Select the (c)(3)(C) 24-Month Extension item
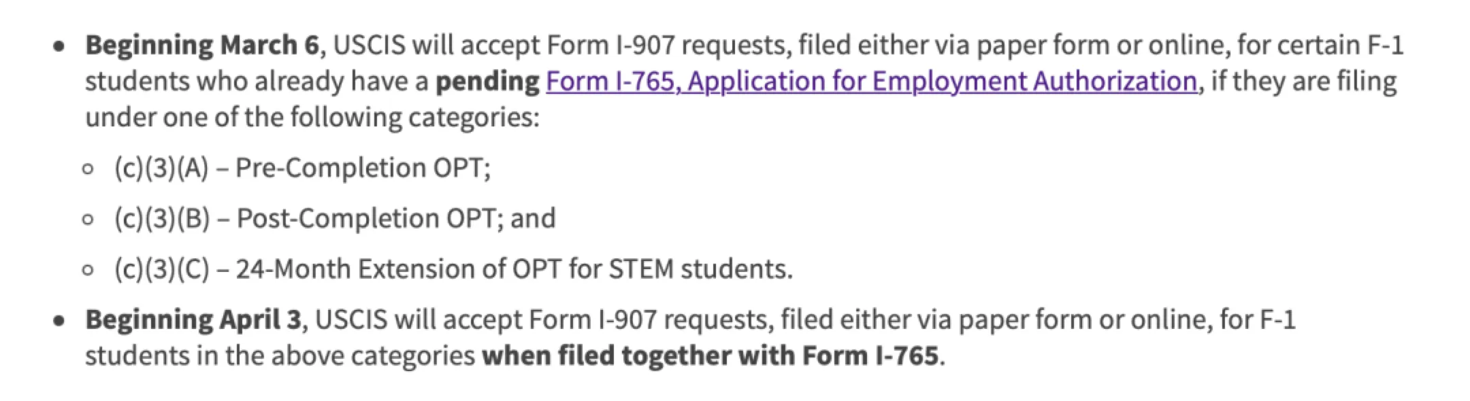 (x=453, y=269)
